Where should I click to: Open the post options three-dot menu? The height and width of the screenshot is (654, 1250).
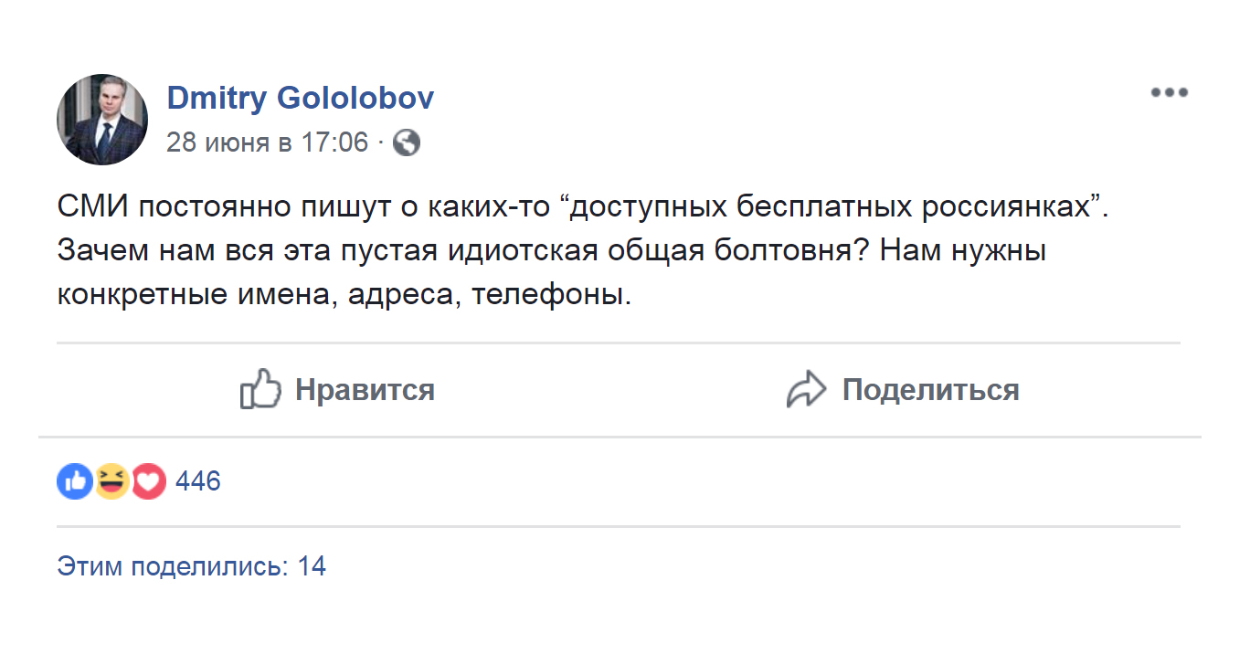click(1169, 92)
